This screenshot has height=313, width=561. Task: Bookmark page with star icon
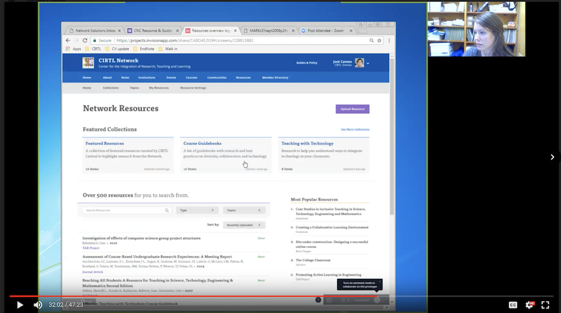[379, 40]
